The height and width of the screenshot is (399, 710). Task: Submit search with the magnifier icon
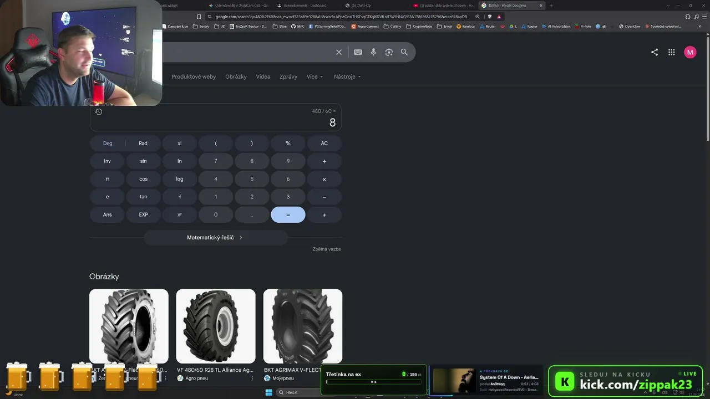pos(404,52)
